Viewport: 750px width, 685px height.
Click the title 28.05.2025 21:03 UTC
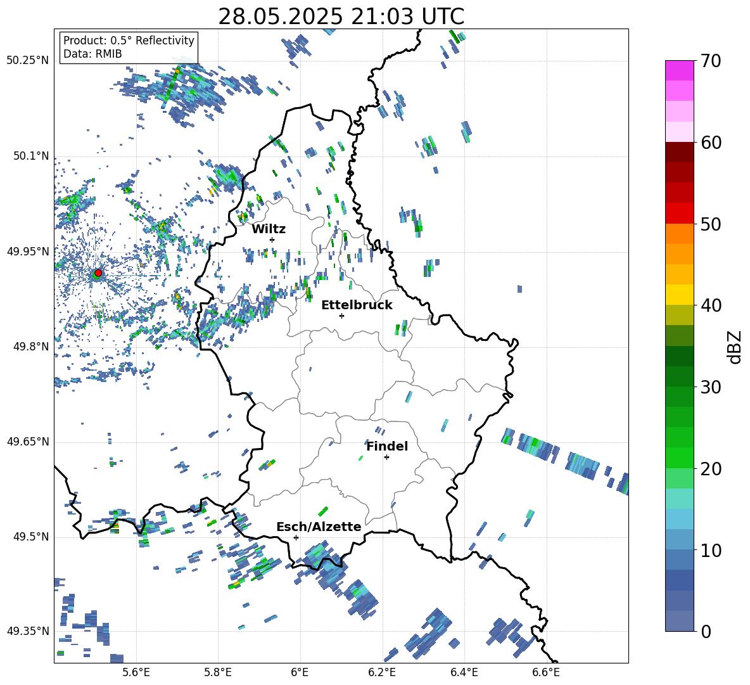[341, 16]
